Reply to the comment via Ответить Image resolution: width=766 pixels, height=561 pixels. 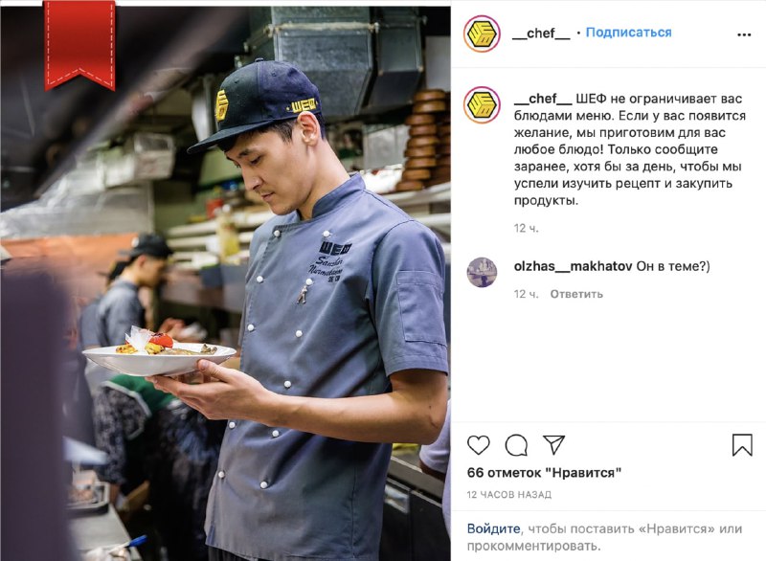(x=576, y=294)
